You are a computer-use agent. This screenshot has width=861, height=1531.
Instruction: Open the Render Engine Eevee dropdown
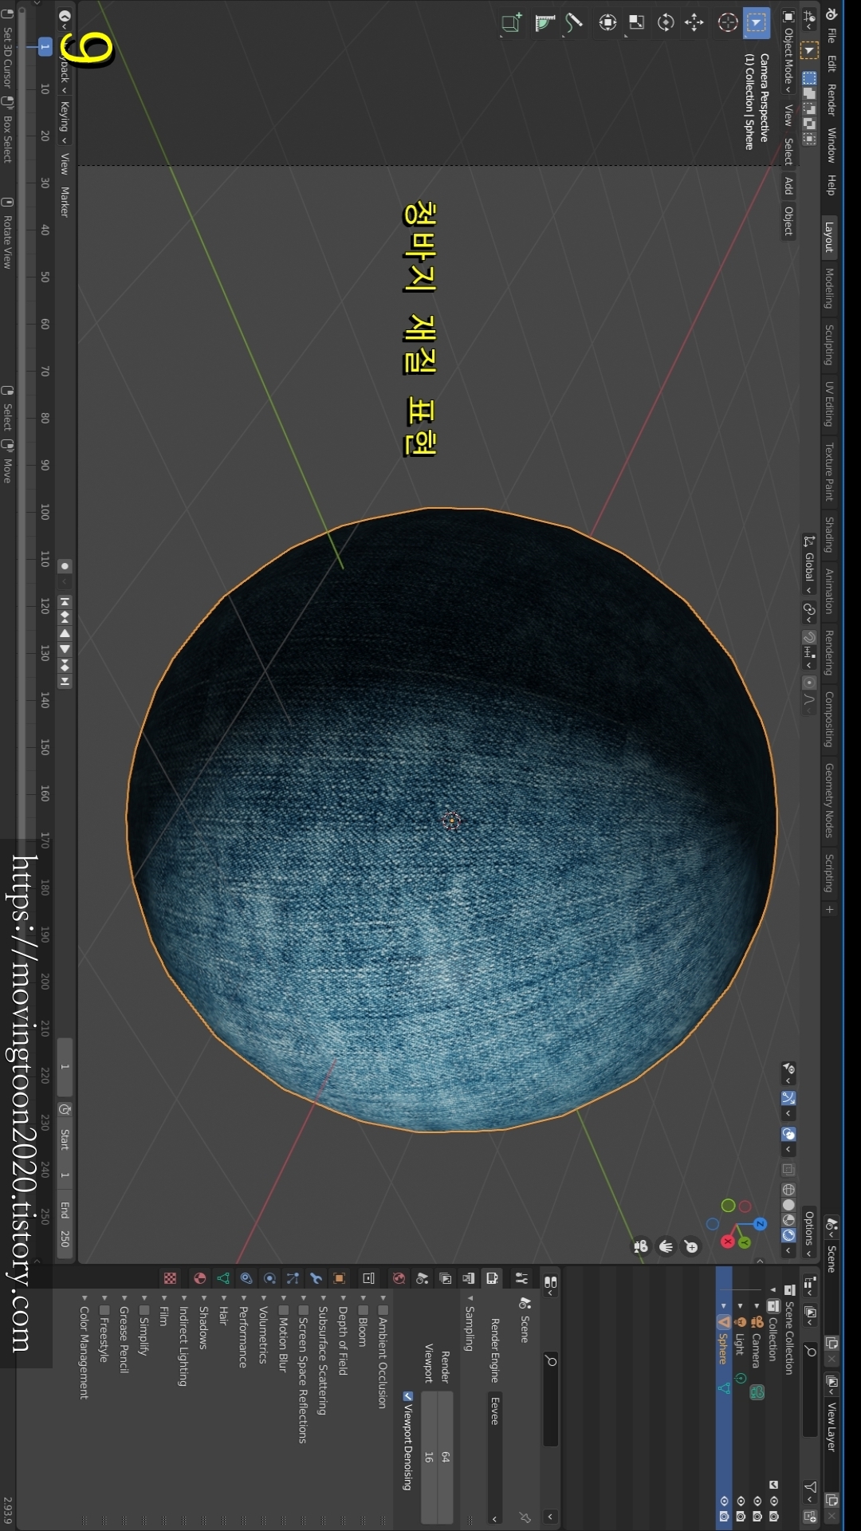[494, 1458]
